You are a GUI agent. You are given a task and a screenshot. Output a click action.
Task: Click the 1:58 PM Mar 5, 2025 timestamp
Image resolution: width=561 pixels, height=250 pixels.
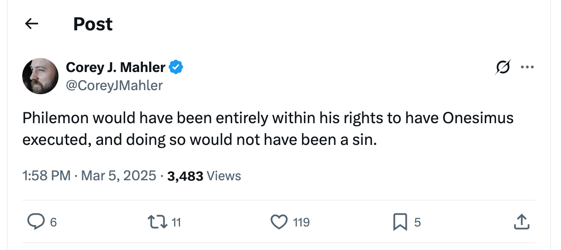89,176
